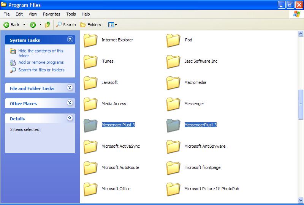Expand the Other Places panel
The height and width of the screenshot is (205, 304).
(x=70, y=103)
